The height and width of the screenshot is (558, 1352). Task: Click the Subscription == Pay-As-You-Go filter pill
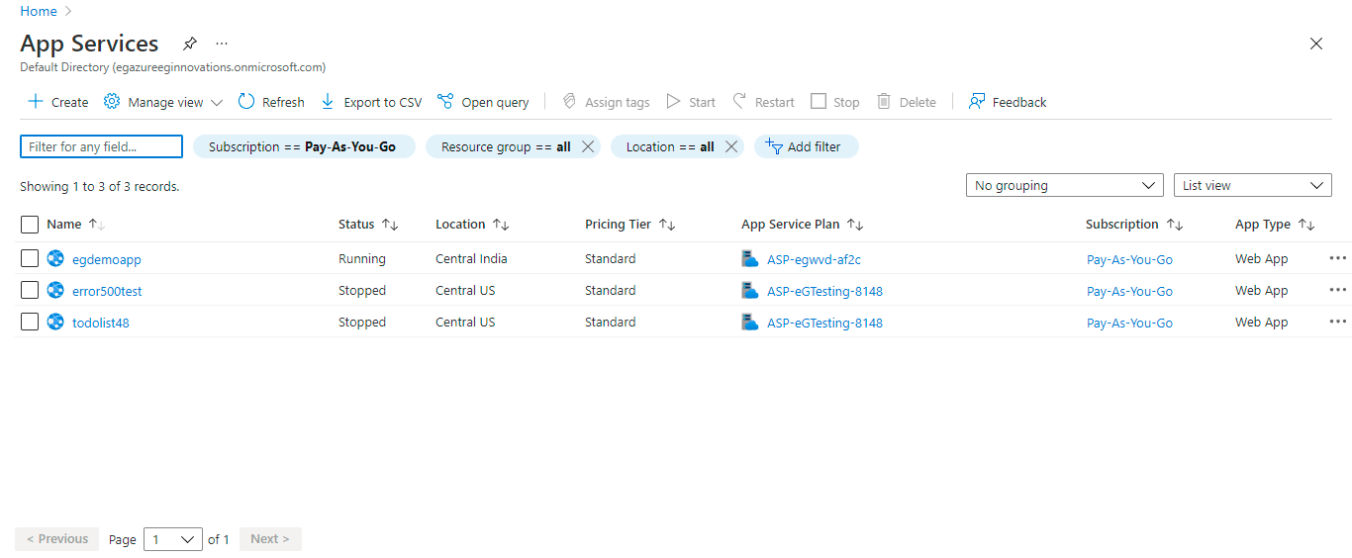click(304, 146)
